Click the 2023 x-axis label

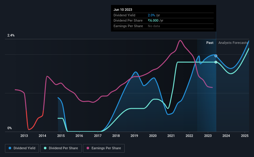click(x=208, y=136)
